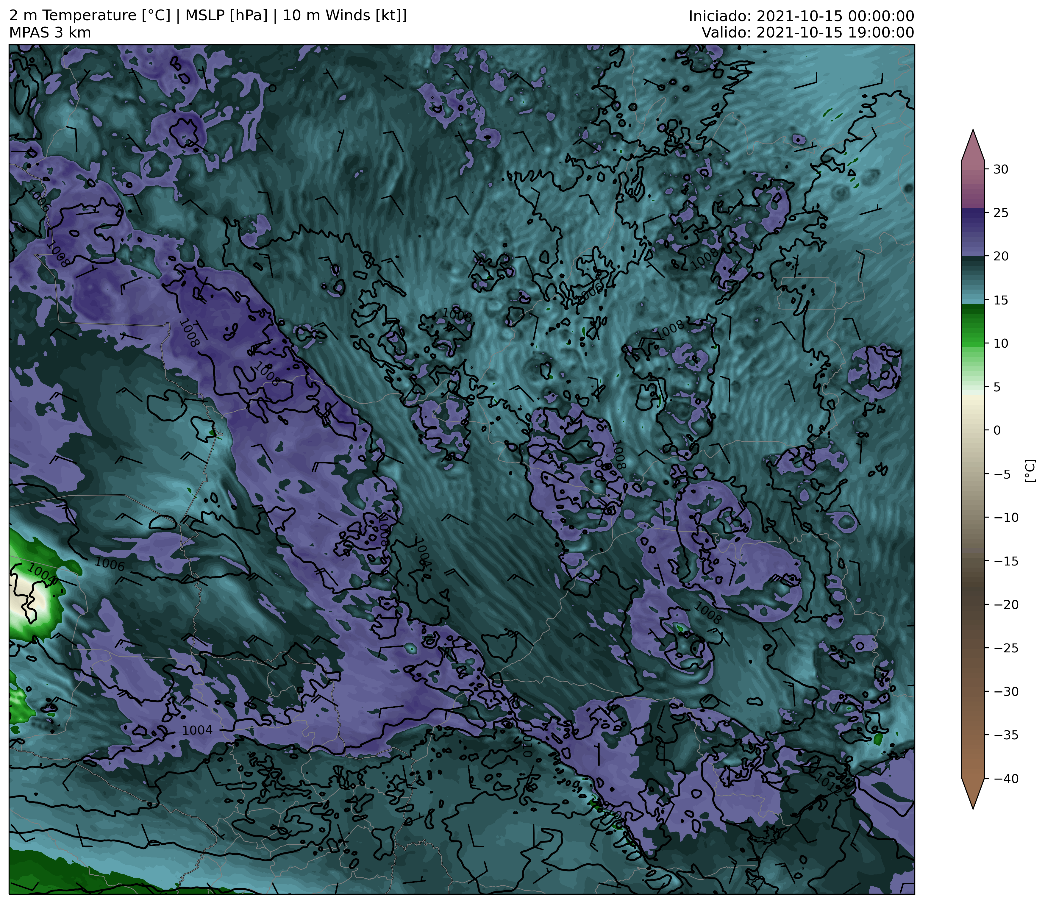
Task: Click the 'Valido: 2021-10-15 19:00:00' label
Action: 808,33
